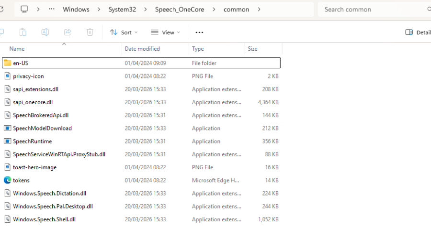Expand chevron after Speech_OneCore breadcrumb
This screenshot has width=431, height=239.
pyautogui.click(x=214, y=10)
